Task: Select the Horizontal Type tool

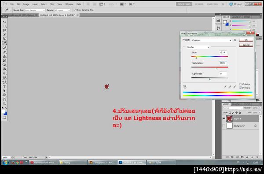Action: click(x=4, y=86)
